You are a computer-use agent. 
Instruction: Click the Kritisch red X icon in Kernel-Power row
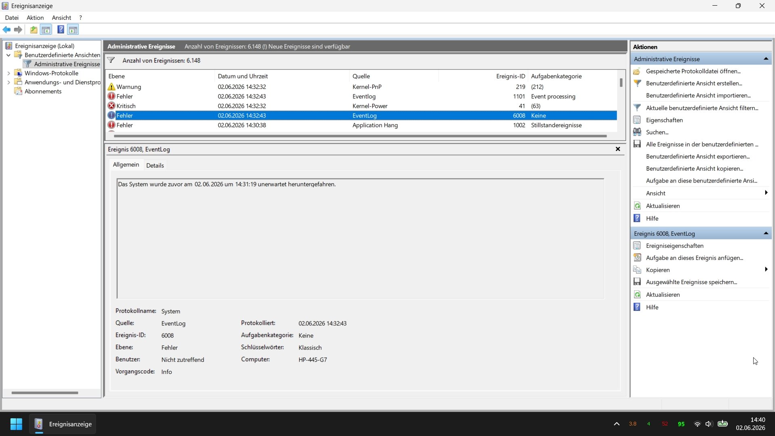(111, 106)
